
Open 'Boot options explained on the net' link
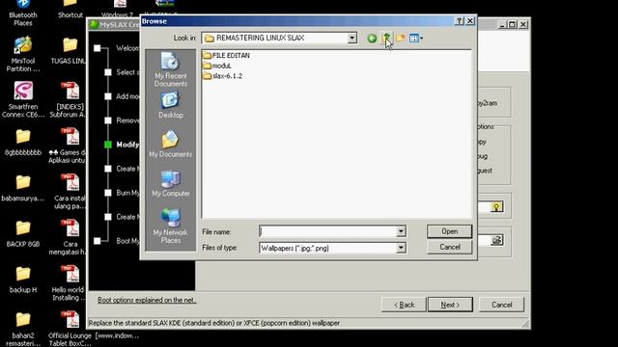147,300
